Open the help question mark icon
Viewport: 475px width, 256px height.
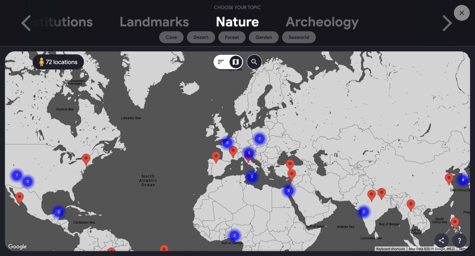pyautogui.click(x=459, y=241)
